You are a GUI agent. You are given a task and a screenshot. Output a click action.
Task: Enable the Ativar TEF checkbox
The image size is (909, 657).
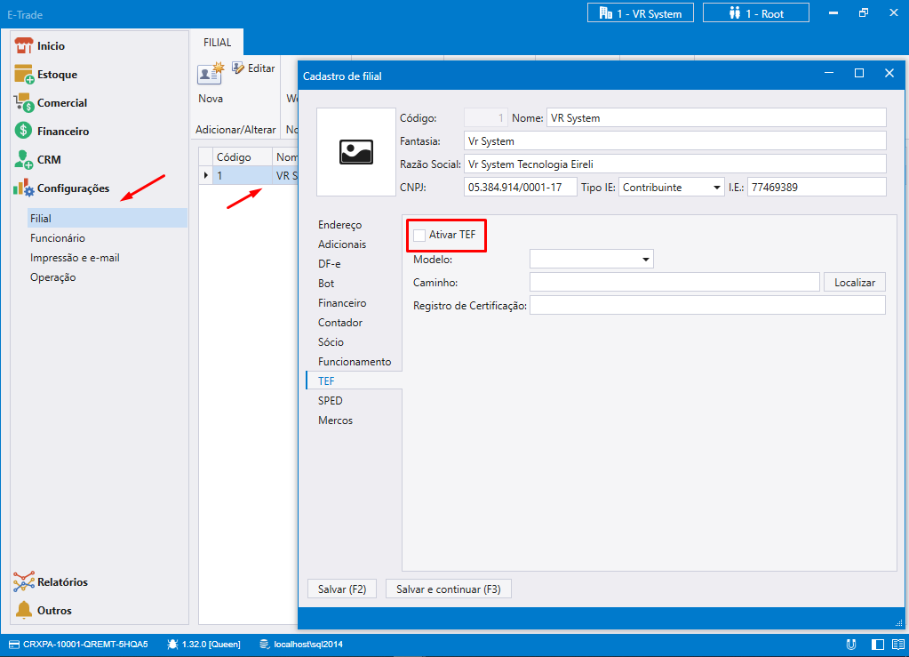coord(419,235)
